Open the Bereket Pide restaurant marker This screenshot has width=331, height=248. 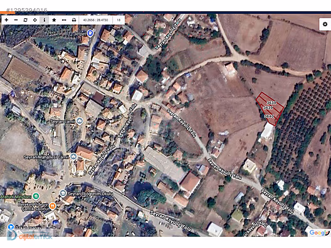[x=53, y=206]
